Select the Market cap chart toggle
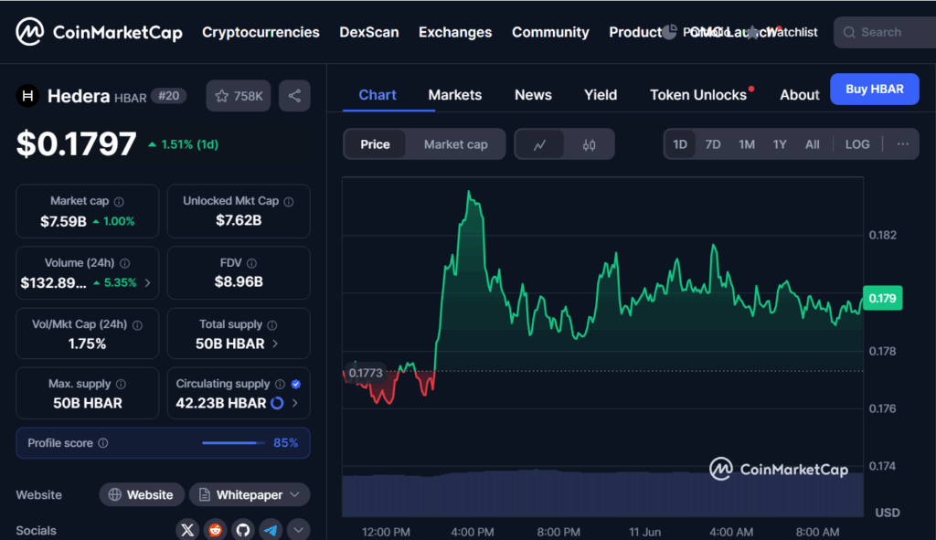Viewport: 936px width, 540px height. (455, 144)
